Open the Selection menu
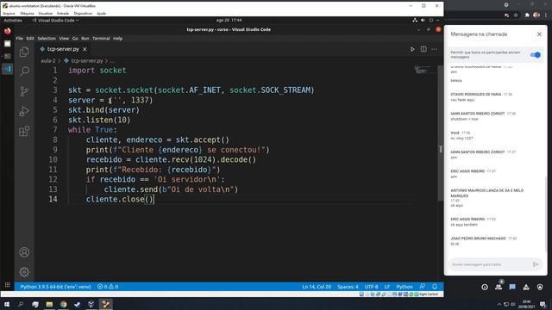 coord(47,38)
